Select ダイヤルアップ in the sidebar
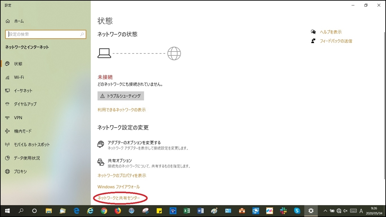 point(26,104)
